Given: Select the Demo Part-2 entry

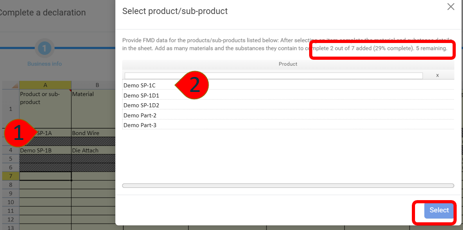Looking at the screenshot, I should (140, 115).
